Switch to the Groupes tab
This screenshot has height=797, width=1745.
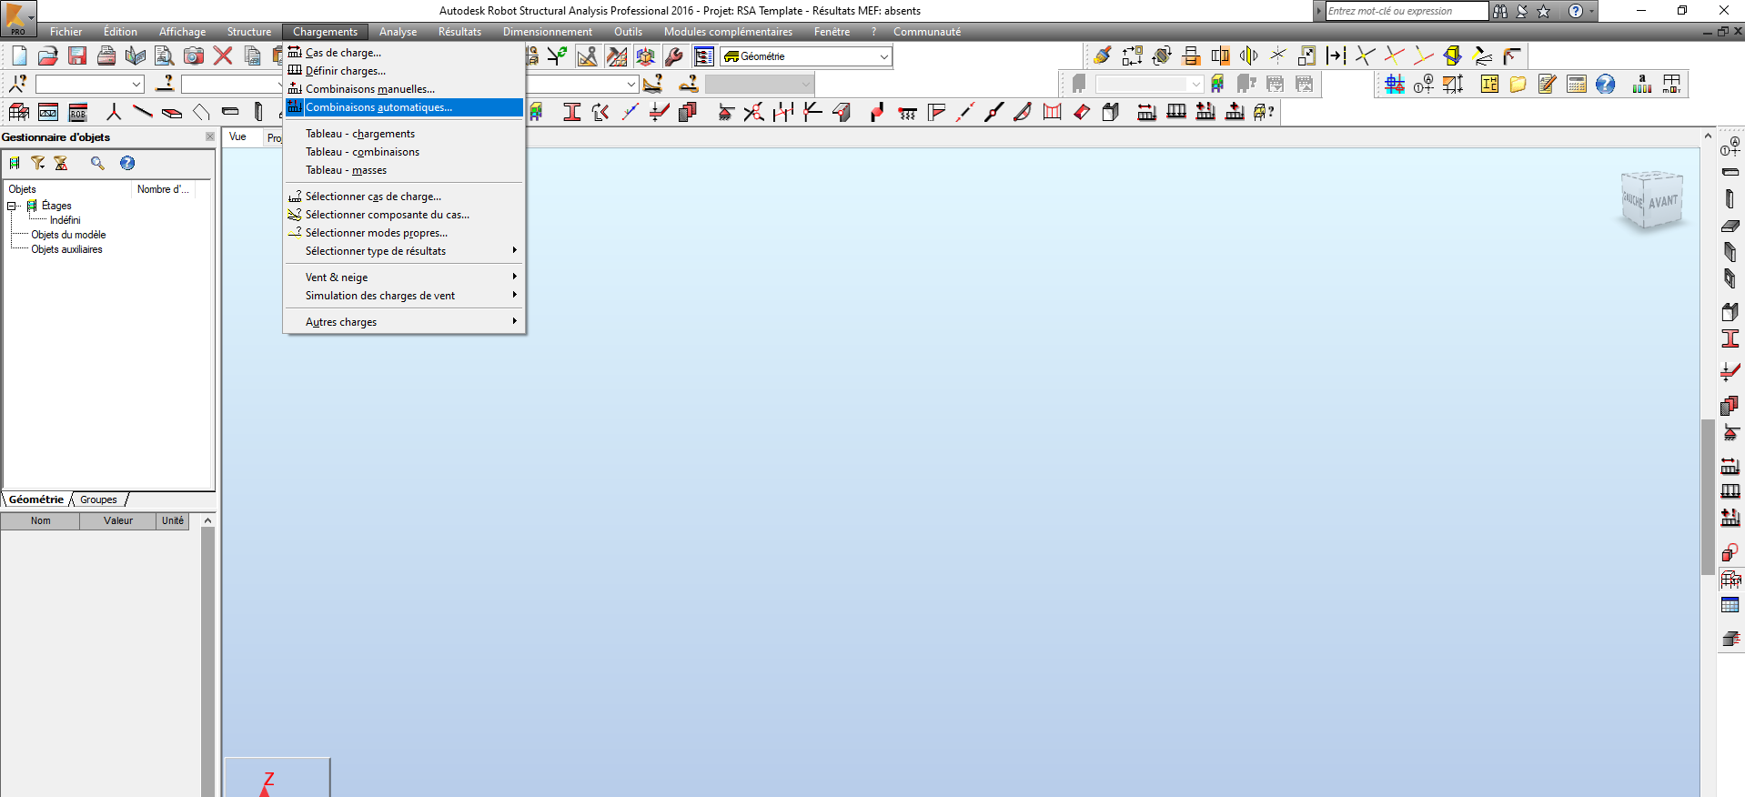point(98,499)
